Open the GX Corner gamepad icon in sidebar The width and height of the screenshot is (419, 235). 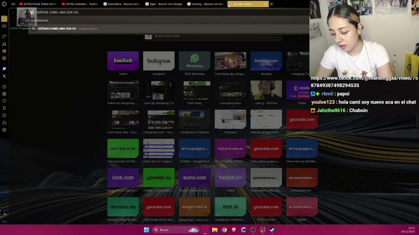click(4, 26)
